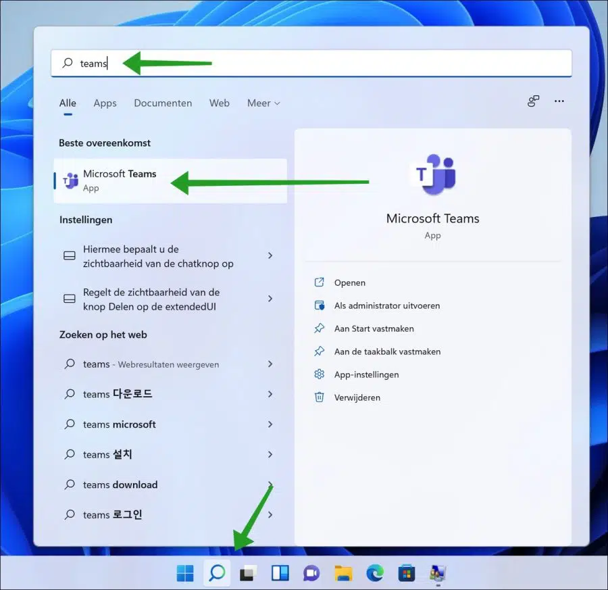
Task: Open Microsoft Teams best match result
Action: tap(170, 180)
